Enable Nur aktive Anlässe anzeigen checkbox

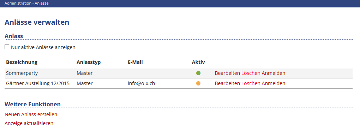point(7,47)
